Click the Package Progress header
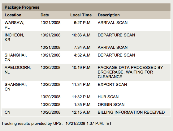Viewport: 173px width, 131px height. pos(22,7)
